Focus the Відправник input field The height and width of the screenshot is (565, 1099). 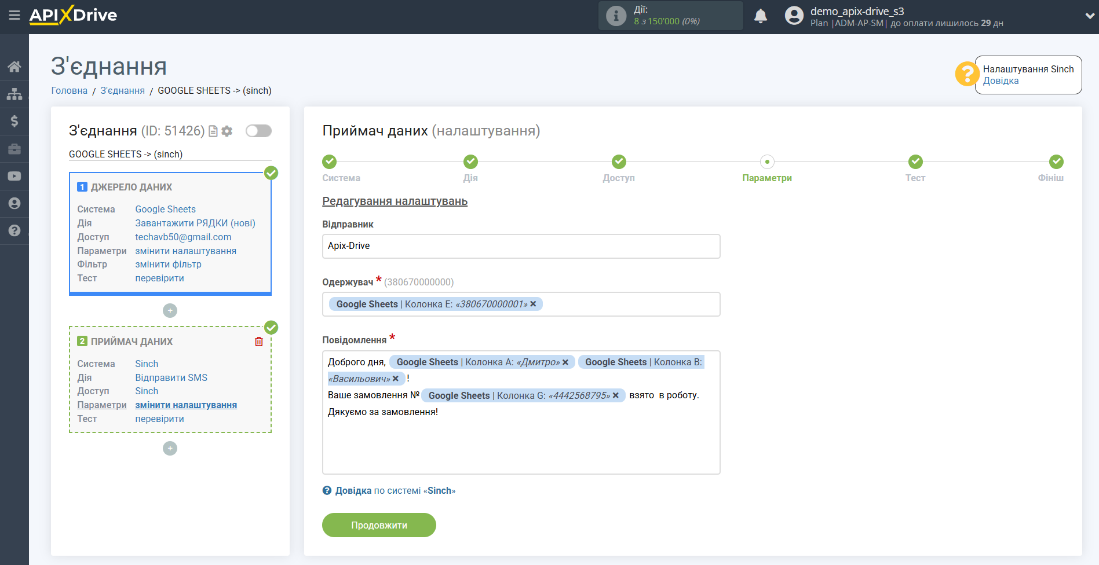coord(521,246)
